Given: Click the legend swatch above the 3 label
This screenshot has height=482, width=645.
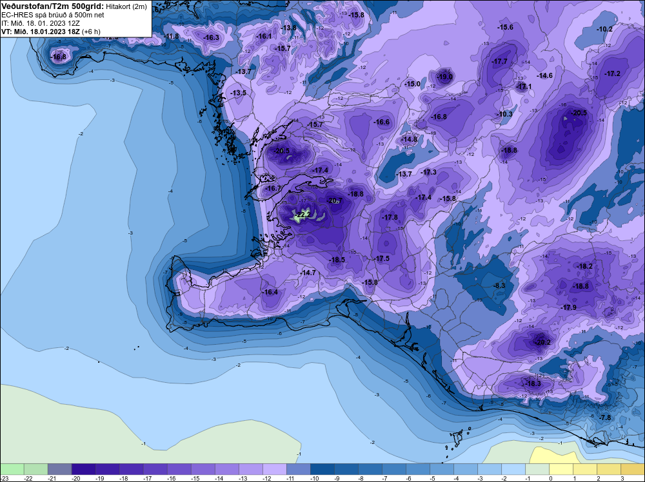Looking at the screenshot, I should [x=632, y=469].
